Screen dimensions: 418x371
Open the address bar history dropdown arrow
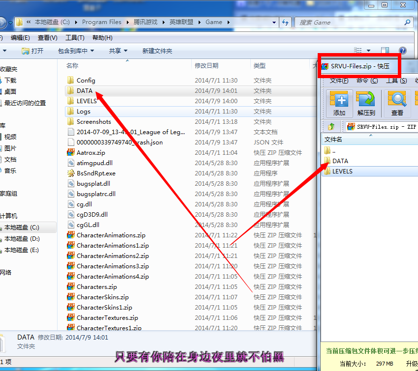click(x=274, y=23)
